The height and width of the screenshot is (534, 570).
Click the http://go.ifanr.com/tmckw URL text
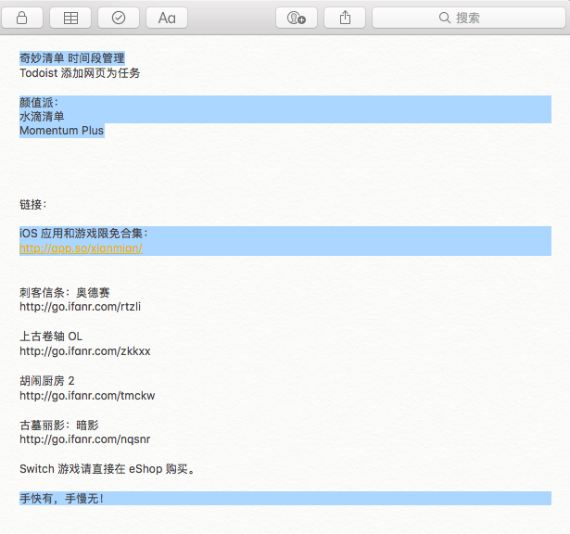(x=87, y=396)
